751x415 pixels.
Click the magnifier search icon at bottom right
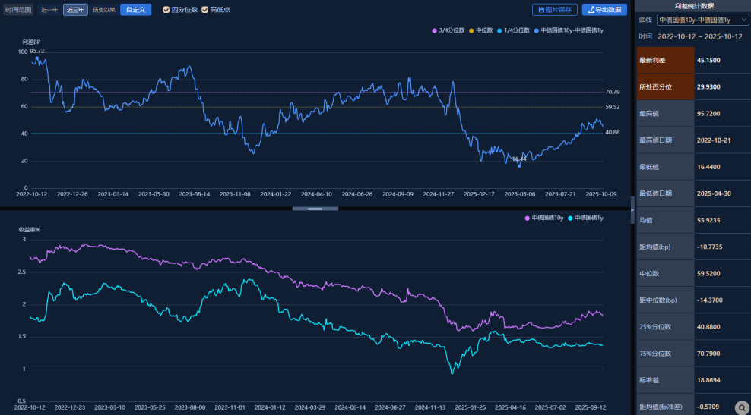click(x=740, y=407)
